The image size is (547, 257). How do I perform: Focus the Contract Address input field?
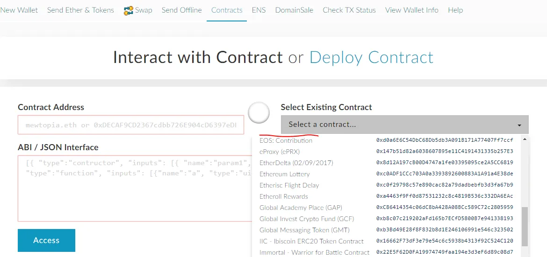(x=131, y=125)
